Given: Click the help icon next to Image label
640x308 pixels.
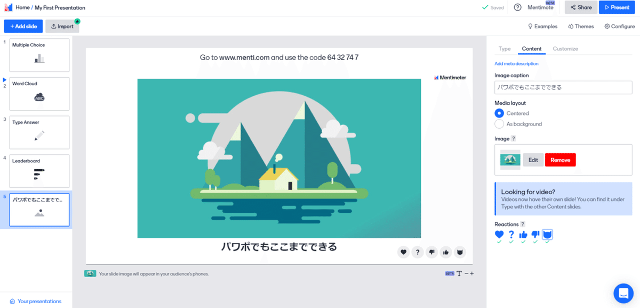Looking at the screenshot, I should coord(514,139).
